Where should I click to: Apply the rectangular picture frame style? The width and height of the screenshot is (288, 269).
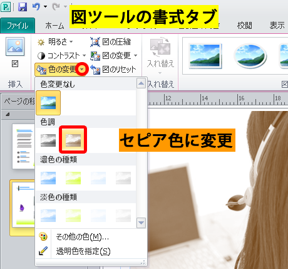coord(205,56)
